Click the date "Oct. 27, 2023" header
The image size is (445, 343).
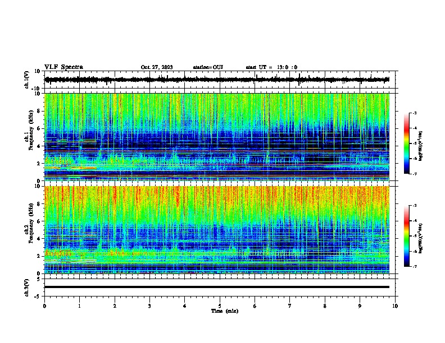(157, 67)
